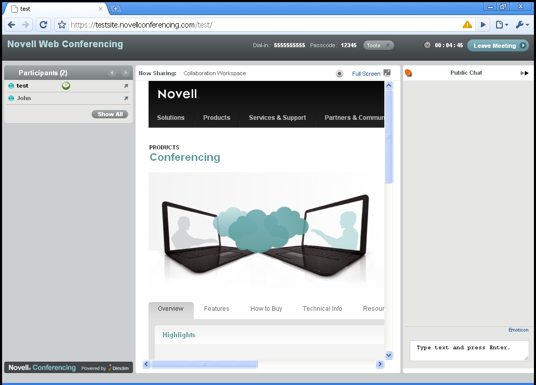
Task: Click the 'Conferencing' page heading
Action: pos(185,157)
